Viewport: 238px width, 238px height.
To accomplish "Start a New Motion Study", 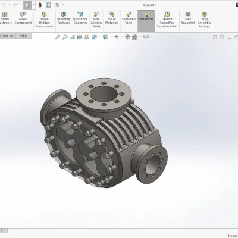I will [x=96, y=20].
